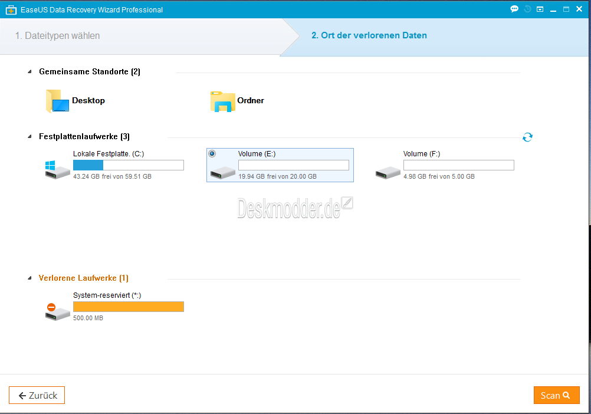Start the Scan button

tap(556, 395)
